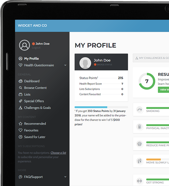Open Saved for Later clock icon
Viewport: 169px width, 186px height.
click(20, 137)
